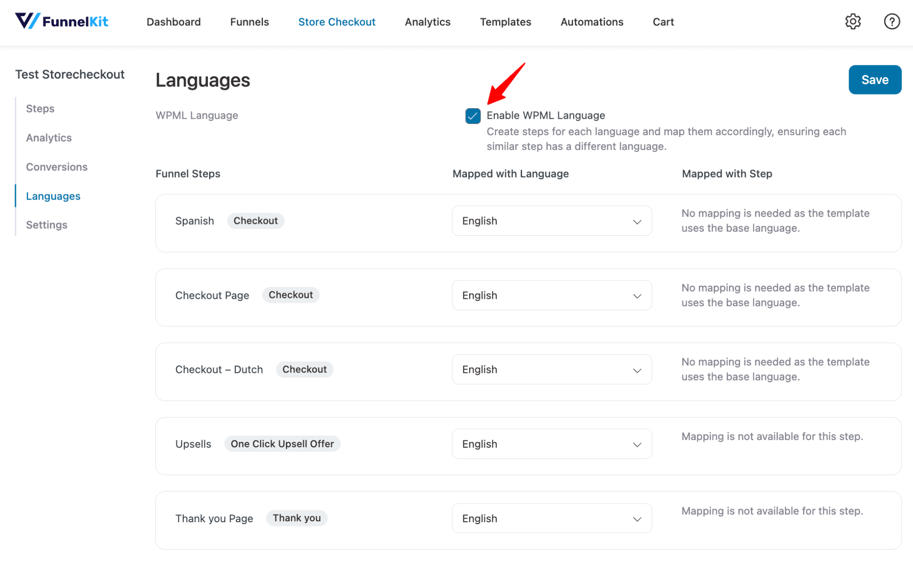
Task: Go to the Dashboard menu
Action: tap(174, 22)
